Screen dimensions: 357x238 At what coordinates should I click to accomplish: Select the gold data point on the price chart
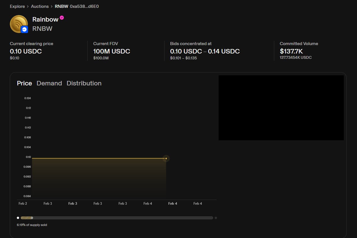coord(166,158)
